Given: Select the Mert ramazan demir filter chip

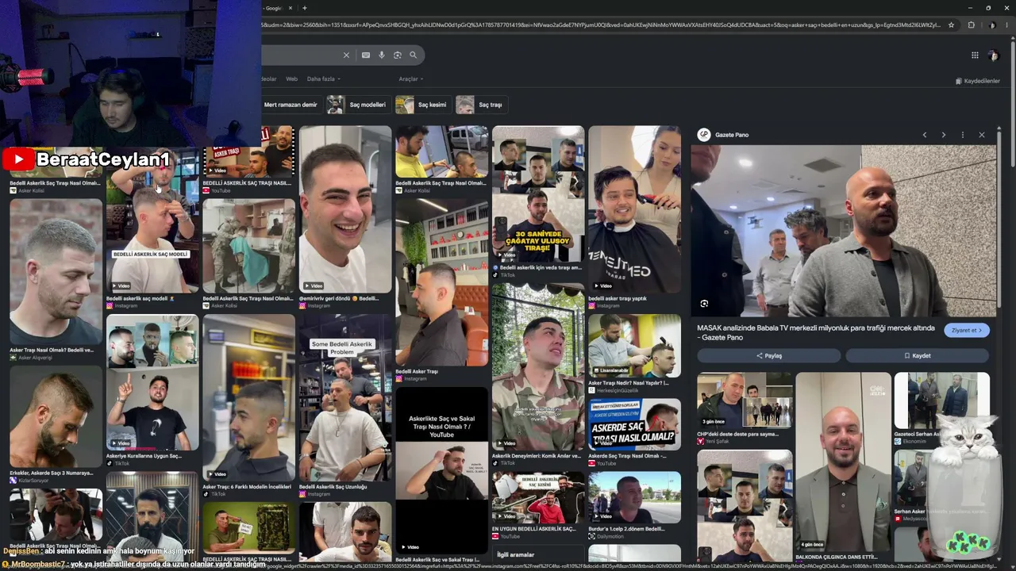Looking at the screenshot, I should pyautogui.click(x=291, y=105).
